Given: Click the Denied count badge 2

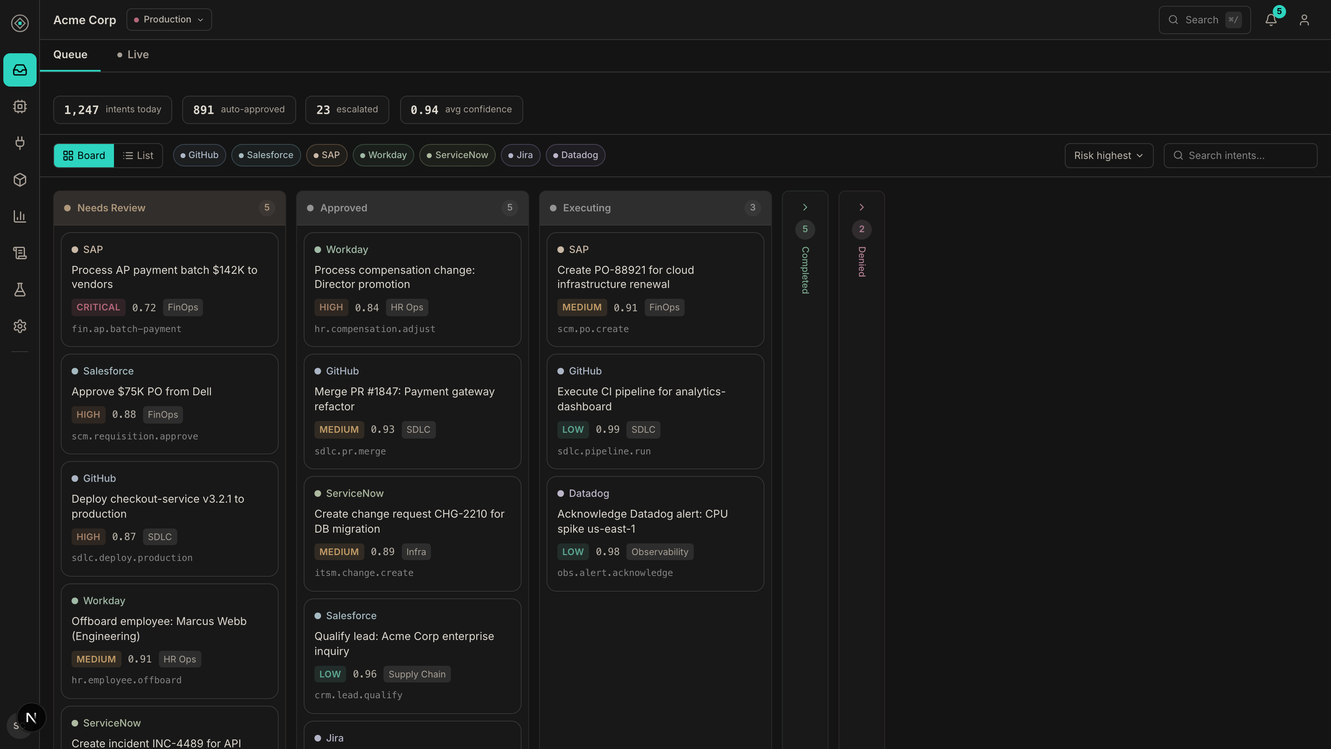Looking at the screenshot, I should 861,230.
